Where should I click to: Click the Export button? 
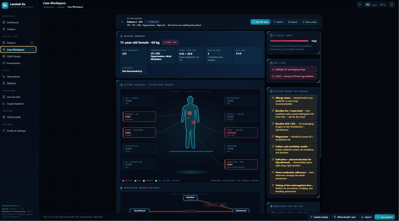[366, 217]
